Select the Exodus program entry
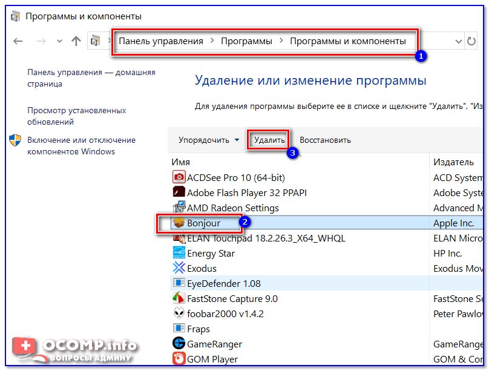 point(202,269)
